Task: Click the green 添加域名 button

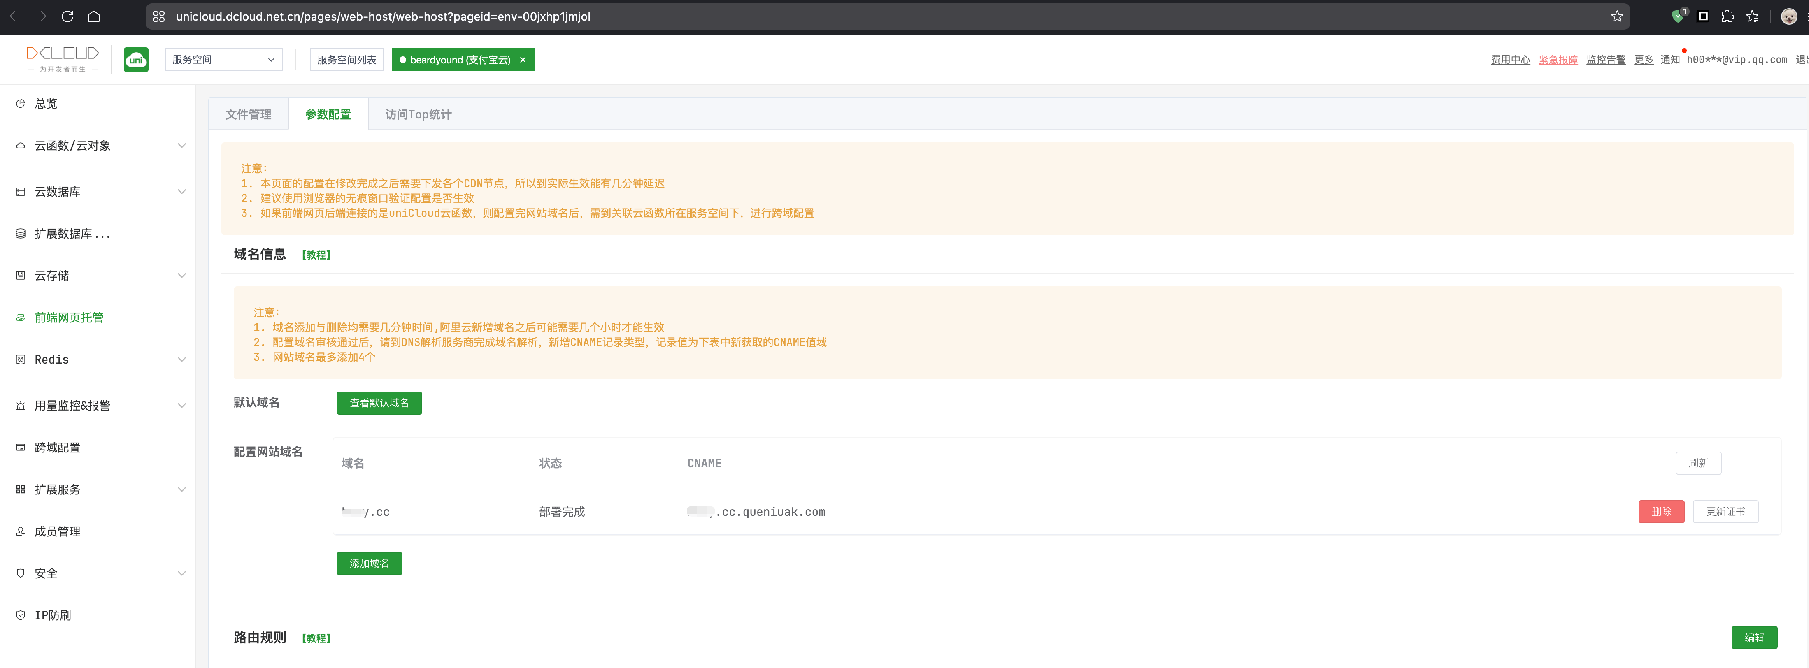Action: [369, 564]
